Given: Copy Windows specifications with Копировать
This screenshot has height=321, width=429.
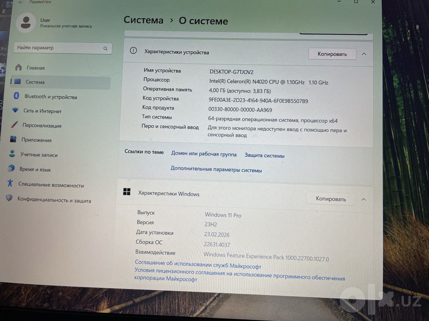Looking at the screenshot, I should (331, 199).
